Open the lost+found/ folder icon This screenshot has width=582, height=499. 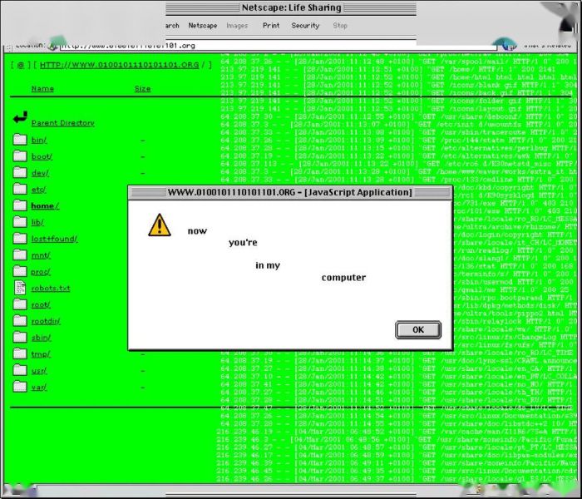pos(20,239)
